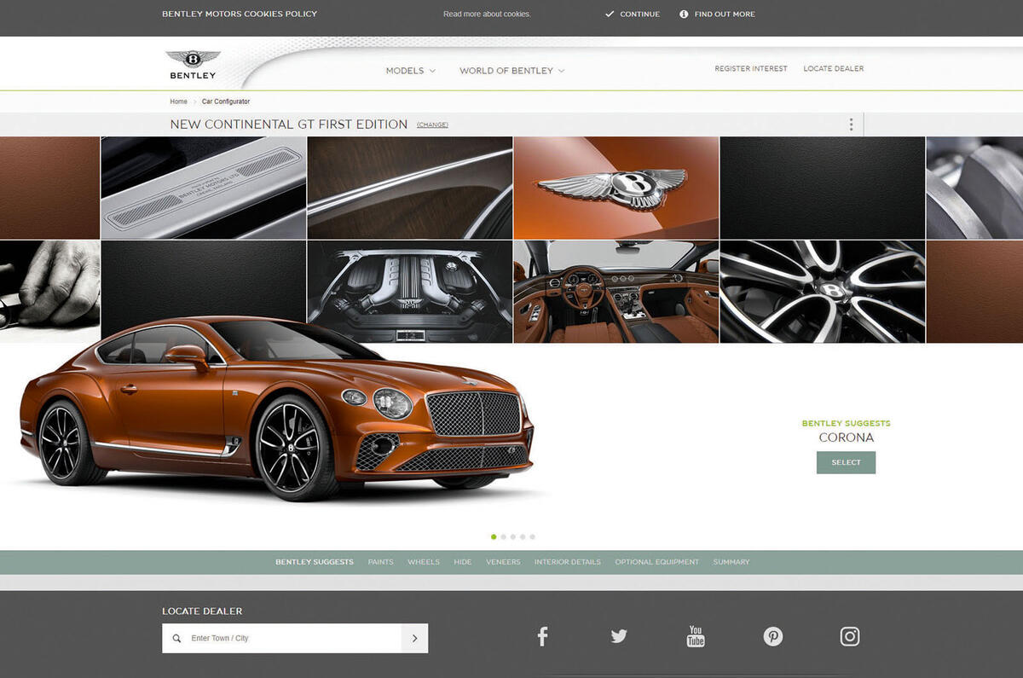Open the W12 engine thumbnail image
The width and height of the screenshot is (1023, 678).
coord(410,292)
